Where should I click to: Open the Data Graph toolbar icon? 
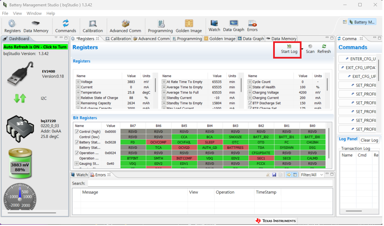tap(233, 26)
